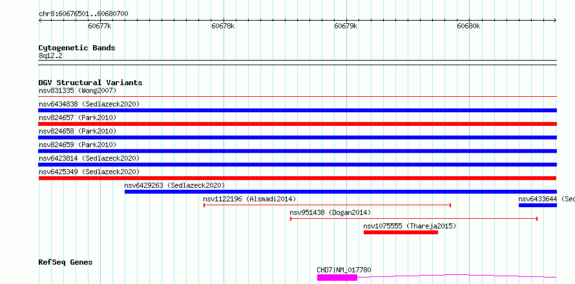Click the RefSeq Genes track title

click(65, 262)
